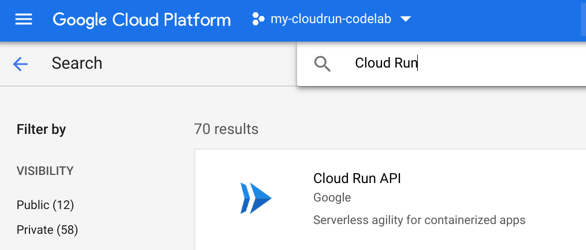Filter results by Private (58)
The width and height of the screenshot is (586, 250).
click(x=47, y=230)
